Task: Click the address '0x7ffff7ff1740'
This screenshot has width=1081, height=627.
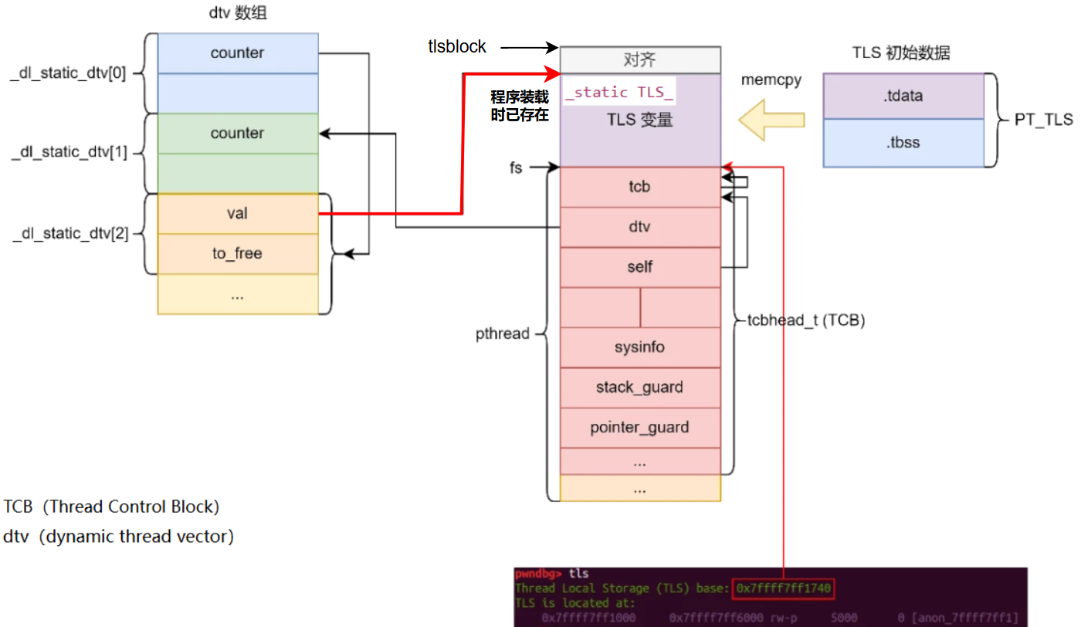Action: [x=784, y=588]
